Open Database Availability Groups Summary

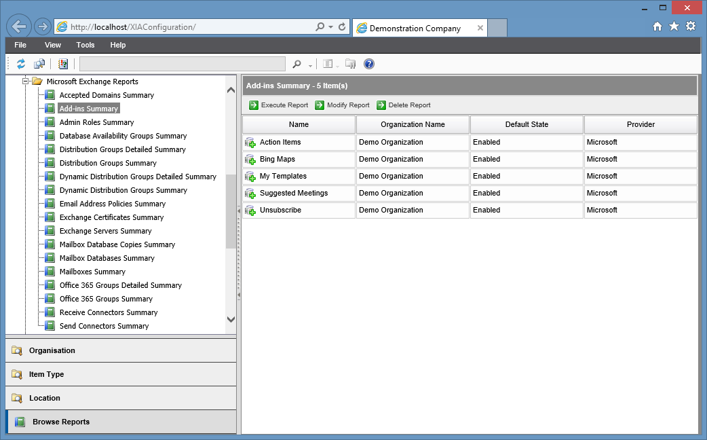pyautogui.click(x=123, y=136)
